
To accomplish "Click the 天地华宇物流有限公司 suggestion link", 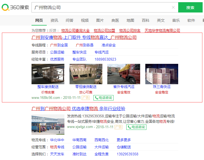I will click(x=162, y=30).
